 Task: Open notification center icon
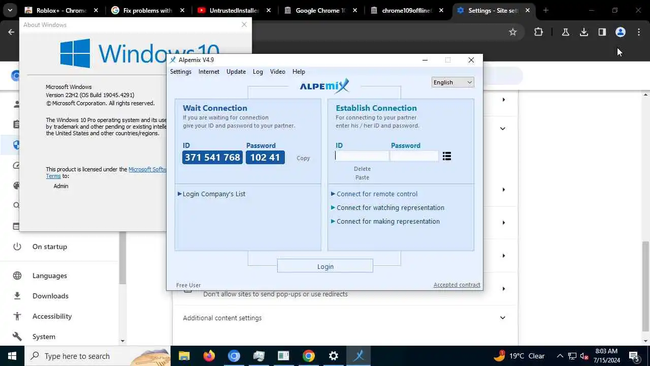tap(634, 356)
